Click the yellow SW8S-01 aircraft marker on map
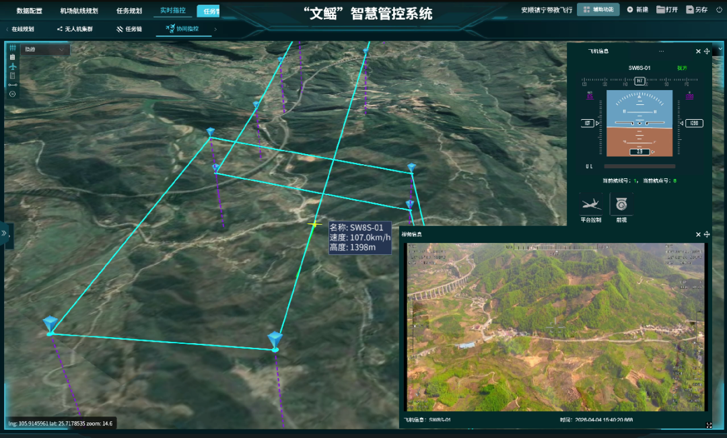727x438 pixels. pos(314,223)
